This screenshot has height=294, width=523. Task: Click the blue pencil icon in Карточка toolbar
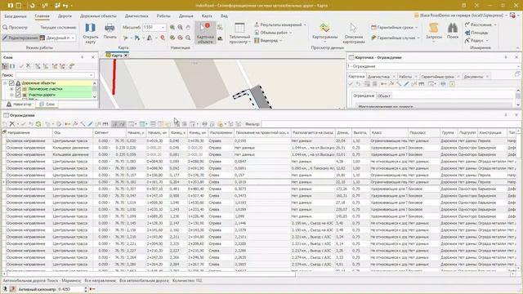[406, 84]
